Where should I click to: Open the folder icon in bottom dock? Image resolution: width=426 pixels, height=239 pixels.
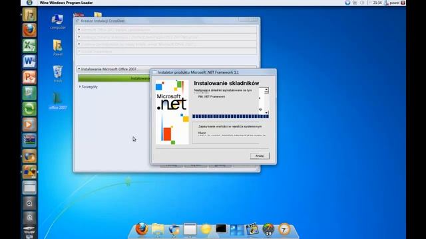click(x=158, y=229)
